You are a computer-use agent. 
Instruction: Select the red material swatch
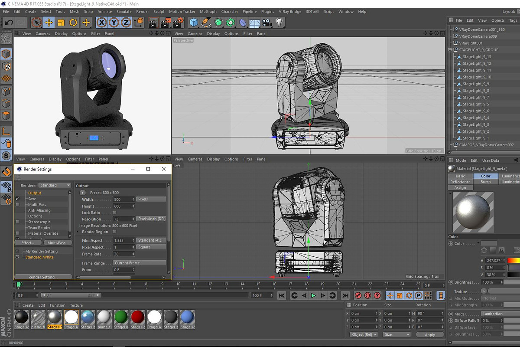[x=138, y=318]
